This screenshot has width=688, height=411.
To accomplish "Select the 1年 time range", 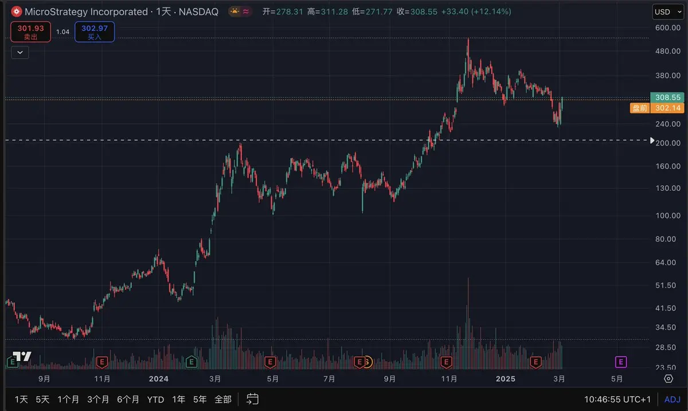I will (179, 400).
